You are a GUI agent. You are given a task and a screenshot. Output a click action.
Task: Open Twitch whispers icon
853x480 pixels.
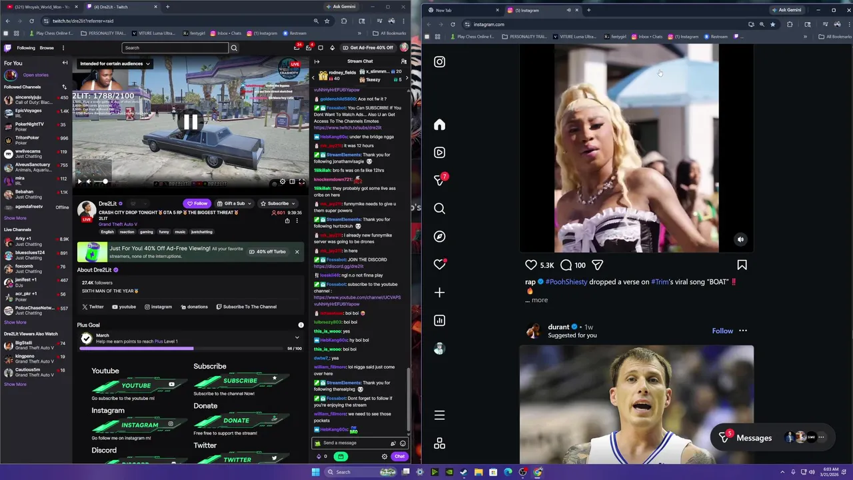point(321,47)
